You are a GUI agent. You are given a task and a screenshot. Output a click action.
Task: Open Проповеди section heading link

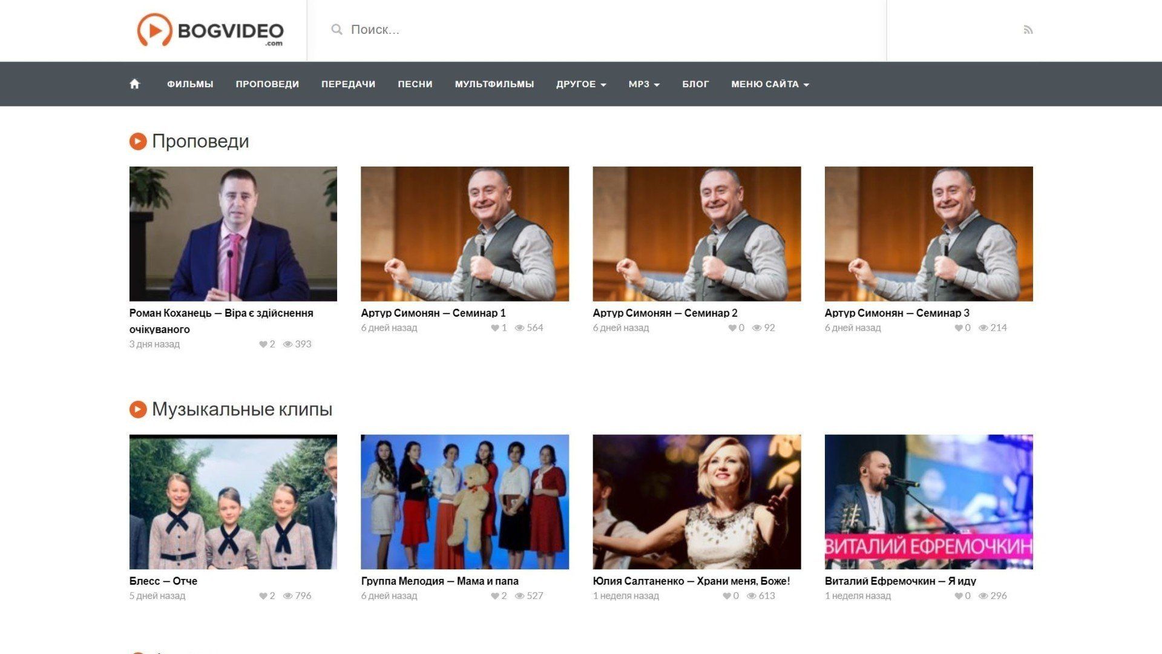200,141
